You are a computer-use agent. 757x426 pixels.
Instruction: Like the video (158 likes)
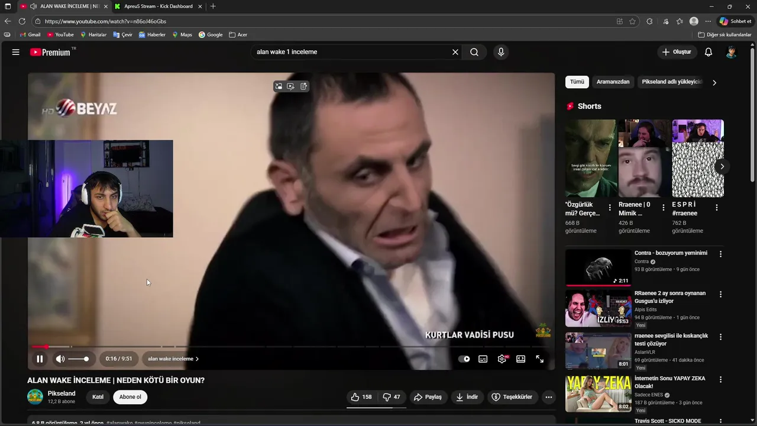(x=361, y=397)
